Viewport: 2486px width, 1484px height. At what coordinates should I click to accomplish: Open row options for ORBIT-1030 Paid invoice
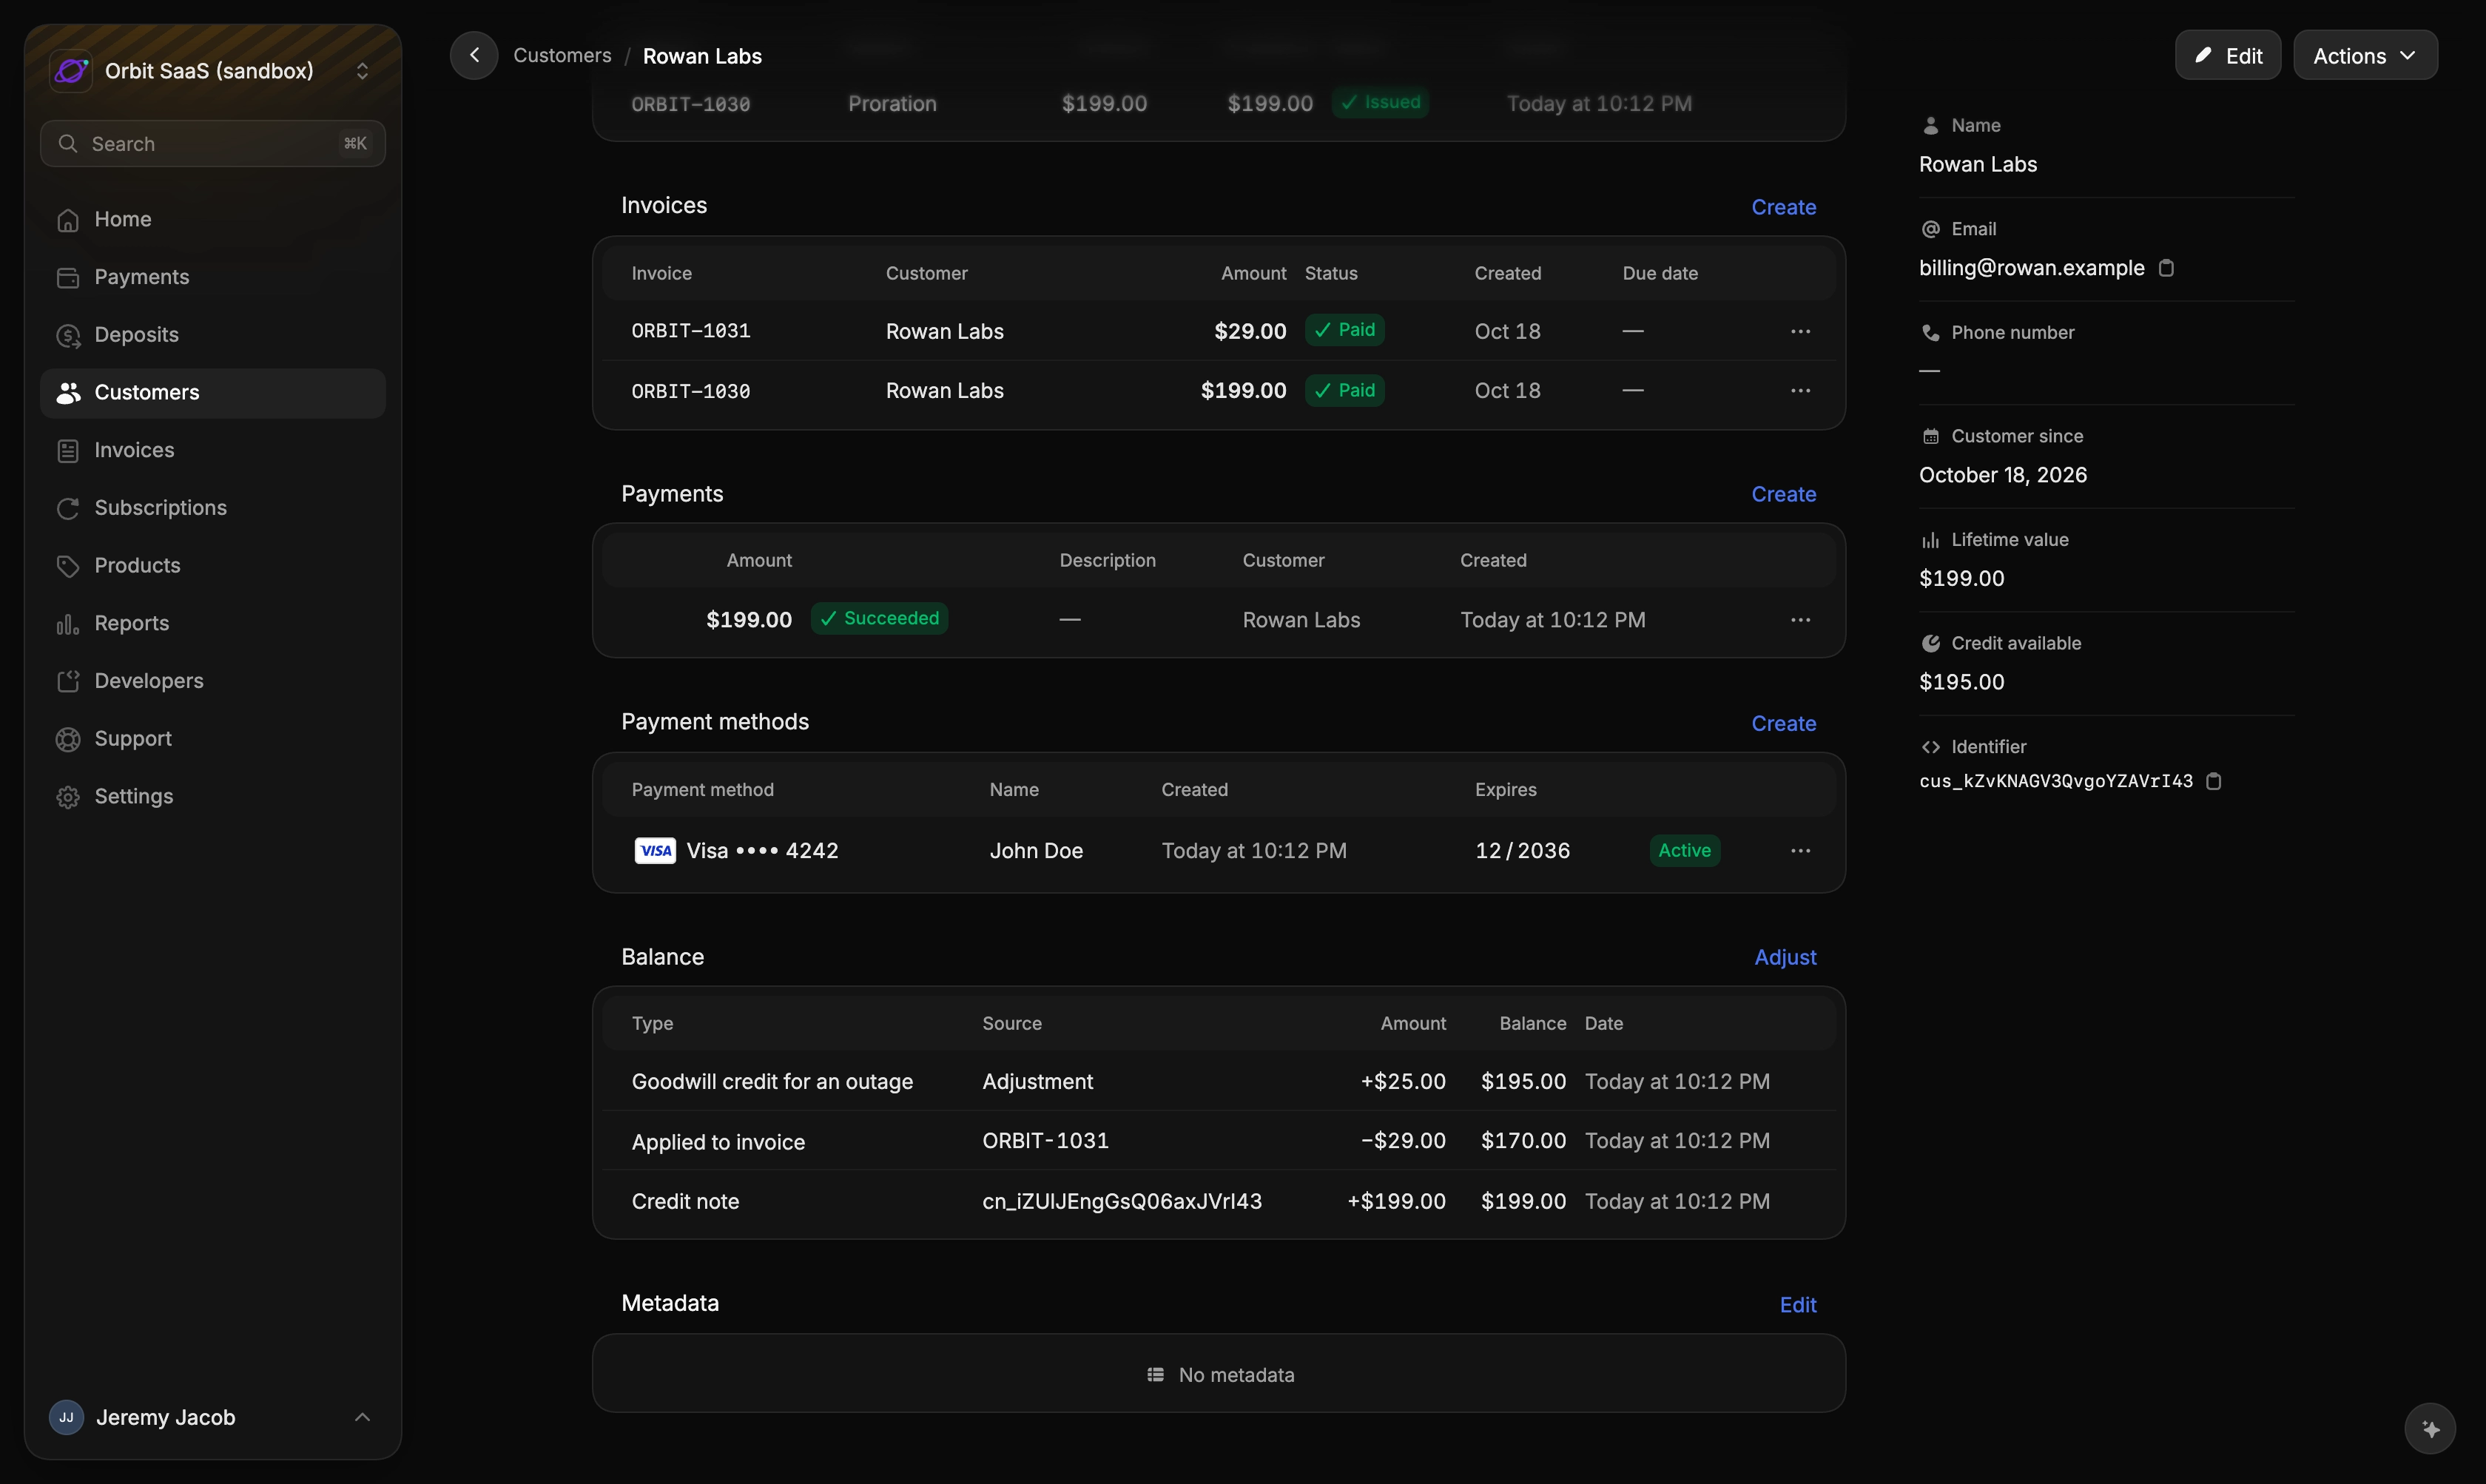(x=1800, y=390)
